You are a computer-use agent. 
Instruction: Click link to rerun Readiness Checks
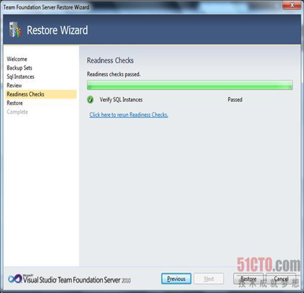129,115
